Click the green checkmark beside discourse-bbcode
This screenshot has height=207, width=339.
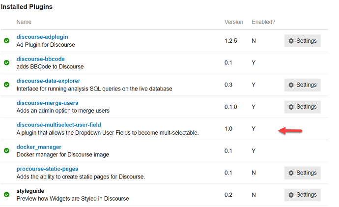click(6, 63)
